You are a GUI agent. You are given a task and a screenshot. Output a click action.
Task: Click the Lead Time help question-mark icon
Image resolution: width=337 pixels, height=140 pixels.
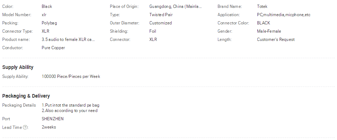[x=25, y=127]
